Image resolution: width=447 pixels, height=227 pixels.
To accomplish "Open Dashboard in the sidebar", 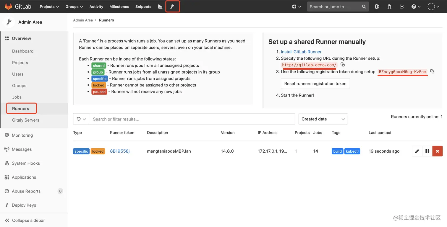I will point(23,51).
